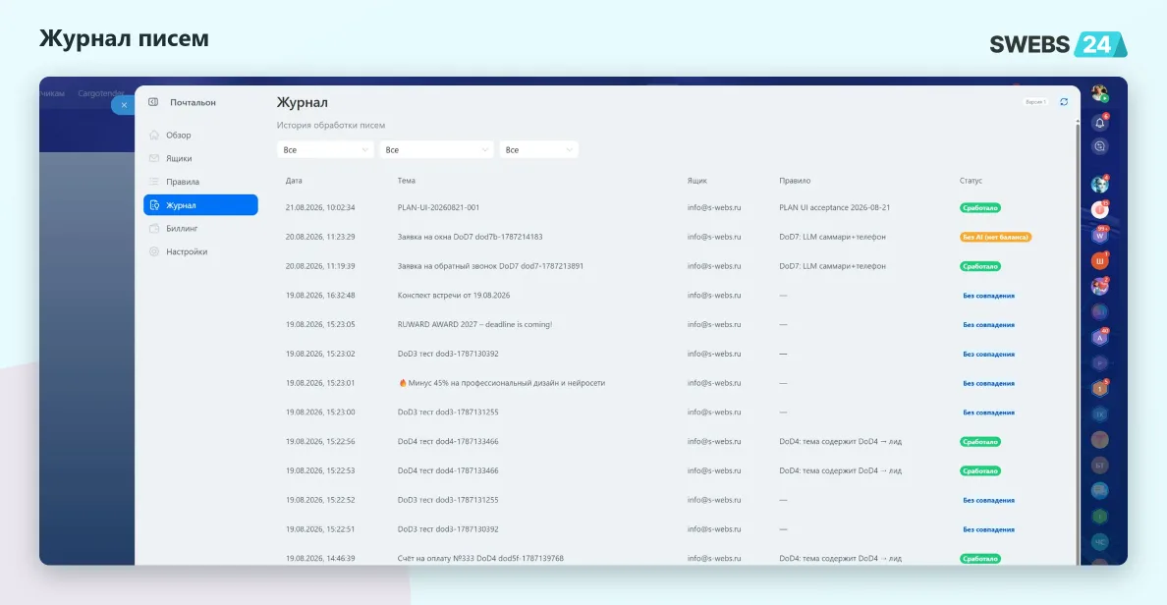Viewport: 1167px width, 605px height.
Task: Click the Настройки gear icon
Action: click(154, 251)
